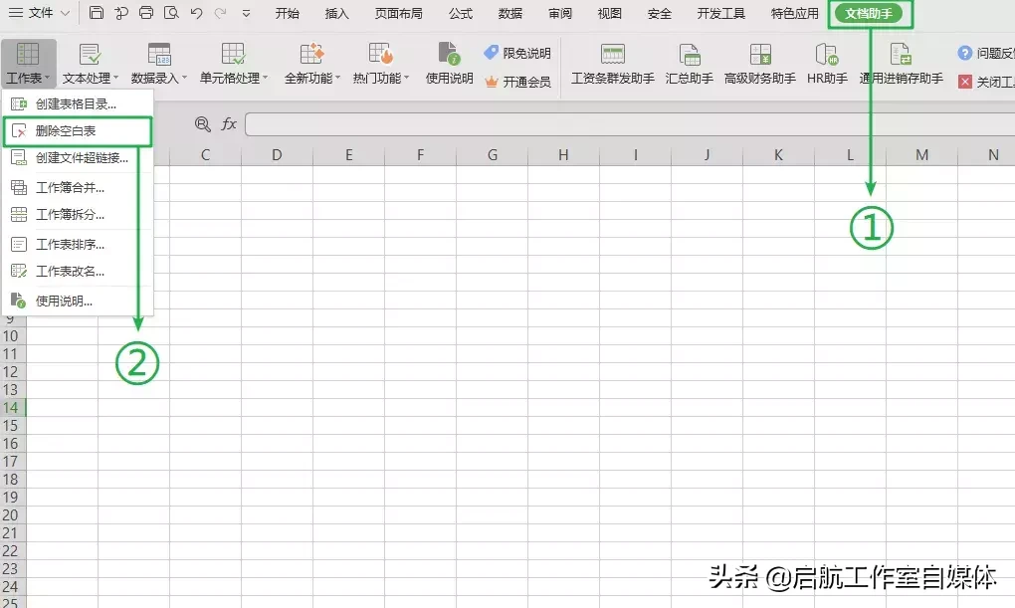
Task: Select column G header
Action: pos(492,155)
